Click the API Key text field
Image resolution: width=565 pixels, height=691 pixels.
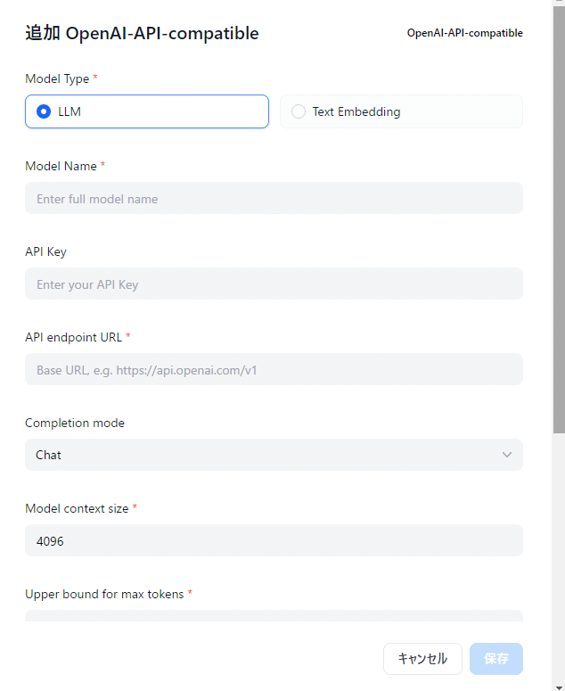pyautogui.click(x=273, y=284)
